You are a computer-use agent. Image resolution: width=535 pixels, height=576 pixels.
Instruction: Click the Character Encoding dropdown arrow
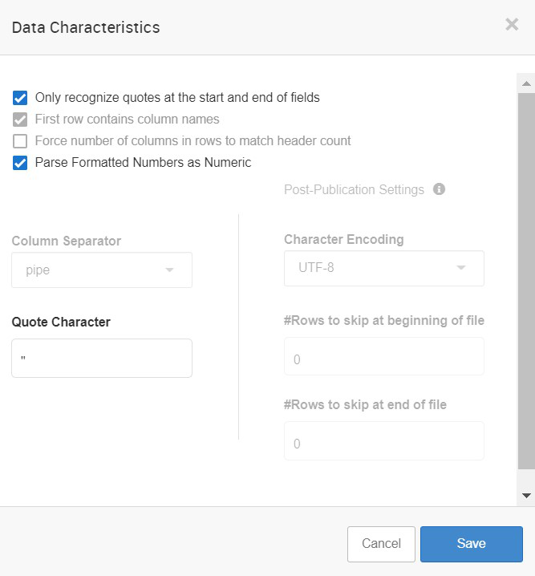click(x=461, y=268)
